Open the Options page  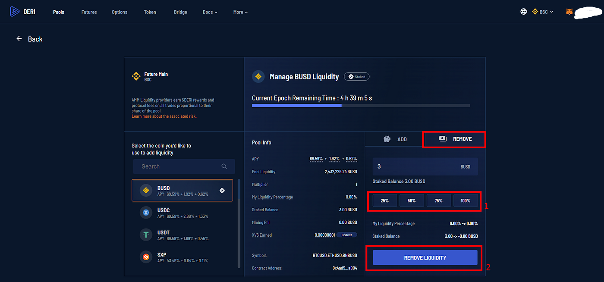pos(120,12)
